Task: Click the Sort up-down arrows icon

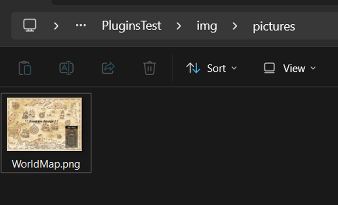Action: click(x=193, y=68)
